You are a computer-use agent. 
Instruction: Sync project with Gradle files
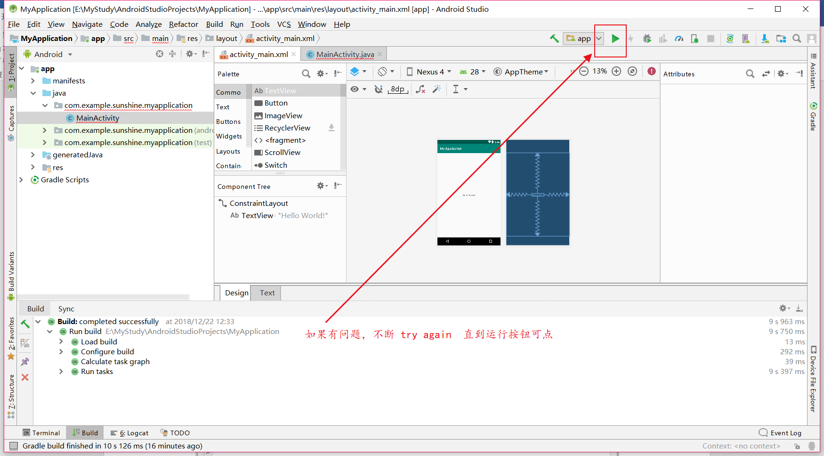point(730,39)
